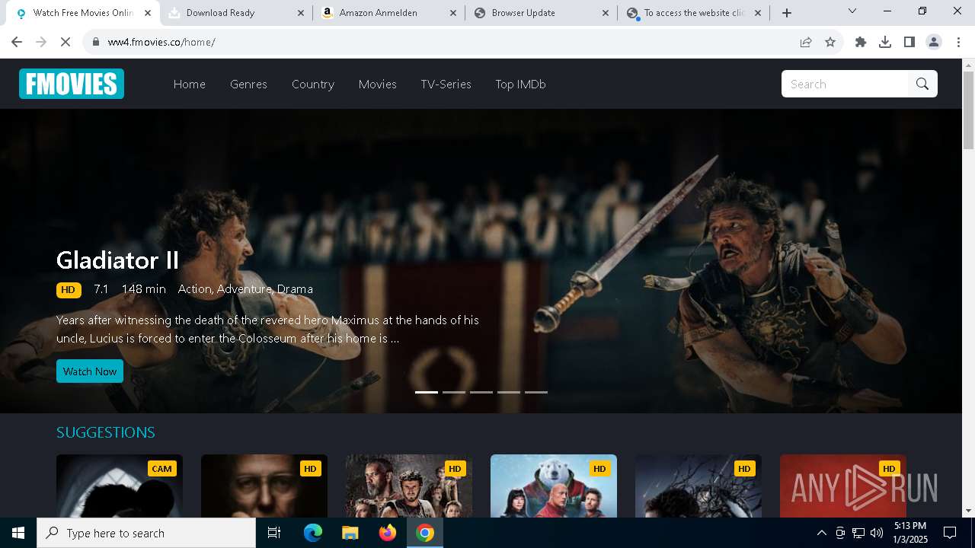Viewport: 975px width, 548px height.
Task: Open the CAM-tagged suggestion thumbnail
Action: 120,486
